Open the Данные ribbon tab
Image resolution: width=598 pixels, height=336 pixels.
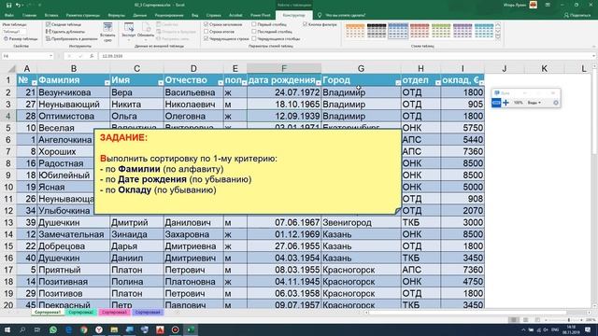pos(139,15)
